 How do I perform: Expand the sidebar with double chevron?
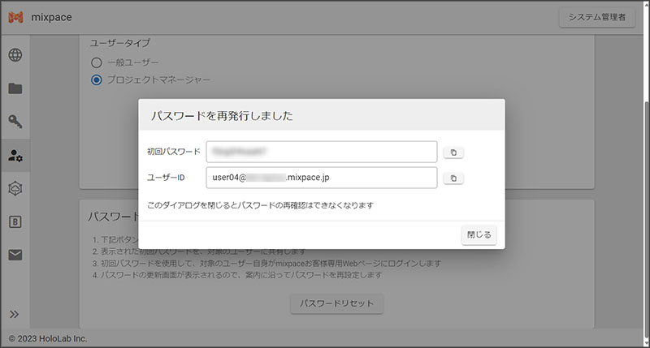pyautogui.click(x=15, y=314)
